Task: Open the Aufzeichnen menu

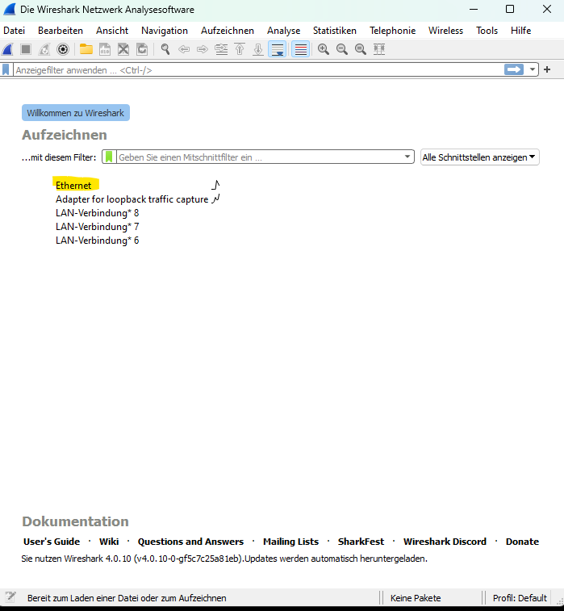Action: click(228, 31)
